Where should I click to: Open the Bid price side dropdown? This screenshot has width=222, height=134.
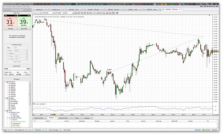tap(70, 13)
